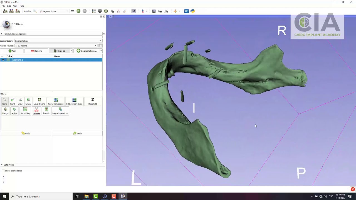356x200 pixels.
Task: Open the Volume Rendering cube icon
Action: coord(100,11)
